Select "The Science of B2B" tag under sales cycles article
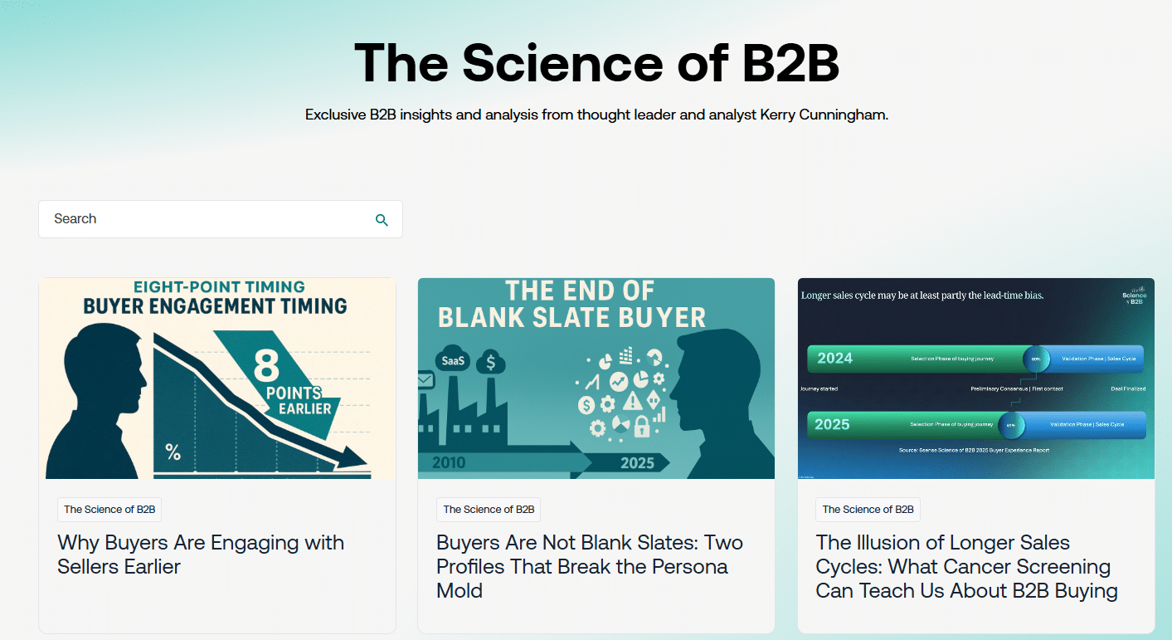Screen dimensions: 1172x640 pyautogui.click(x=868, y=509)
